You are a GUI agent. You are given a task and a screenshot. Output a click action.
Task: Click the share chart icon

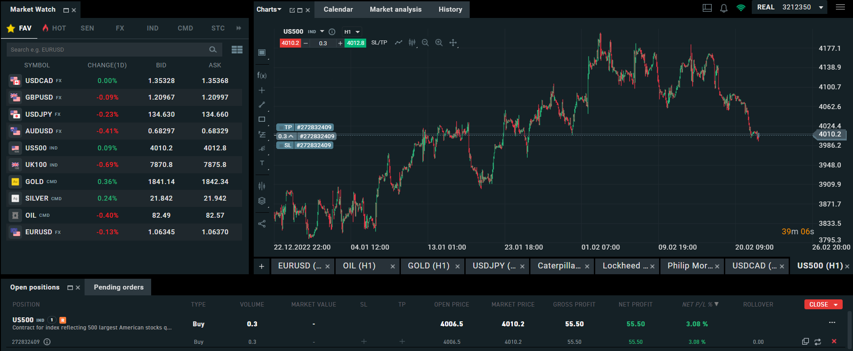coord(262,224)
